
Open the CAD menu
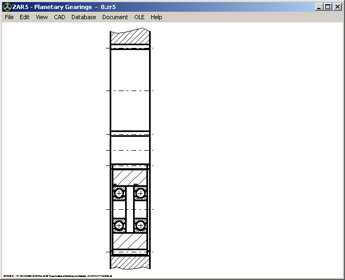click(60, 17)
